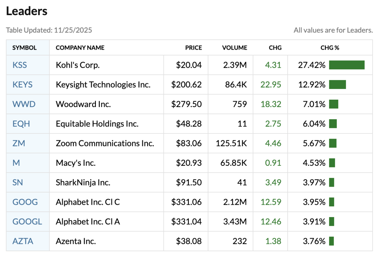
Task: Open the KSS ticker symbol link
Action: 20,65
